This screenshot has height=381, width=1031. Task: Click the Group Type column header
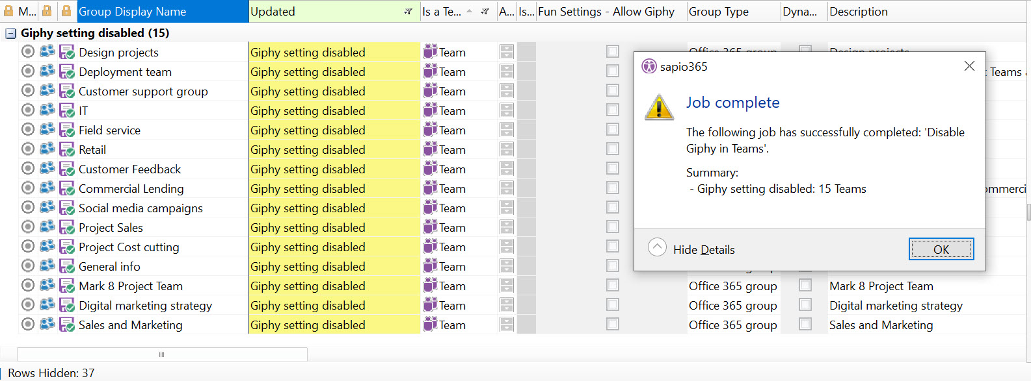[x=732, y=12]
